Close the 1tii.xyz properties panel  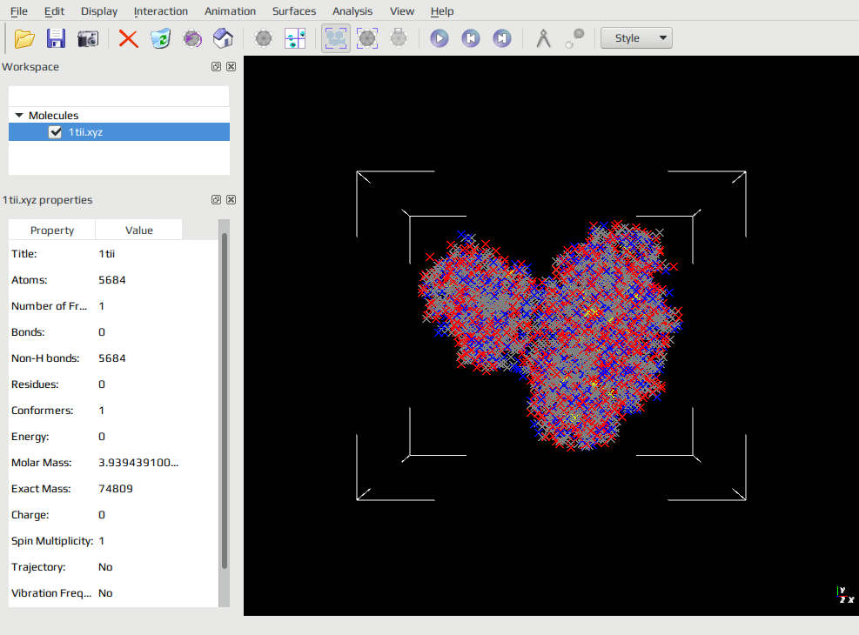coord(232,200)
